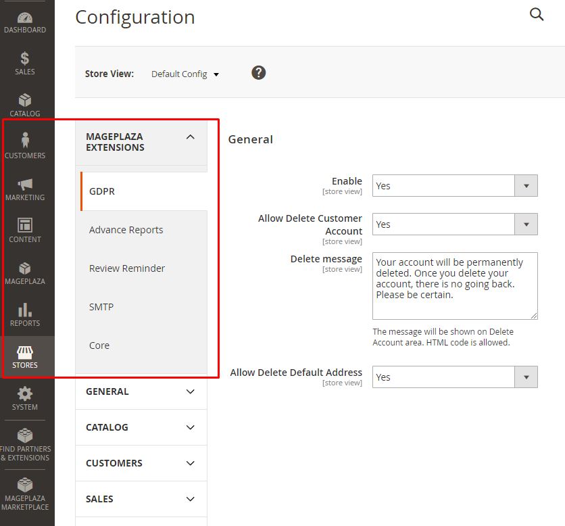
Task: Open the Sales dollar icon menu
Action: pyautogui.click(x=25, y=59)
